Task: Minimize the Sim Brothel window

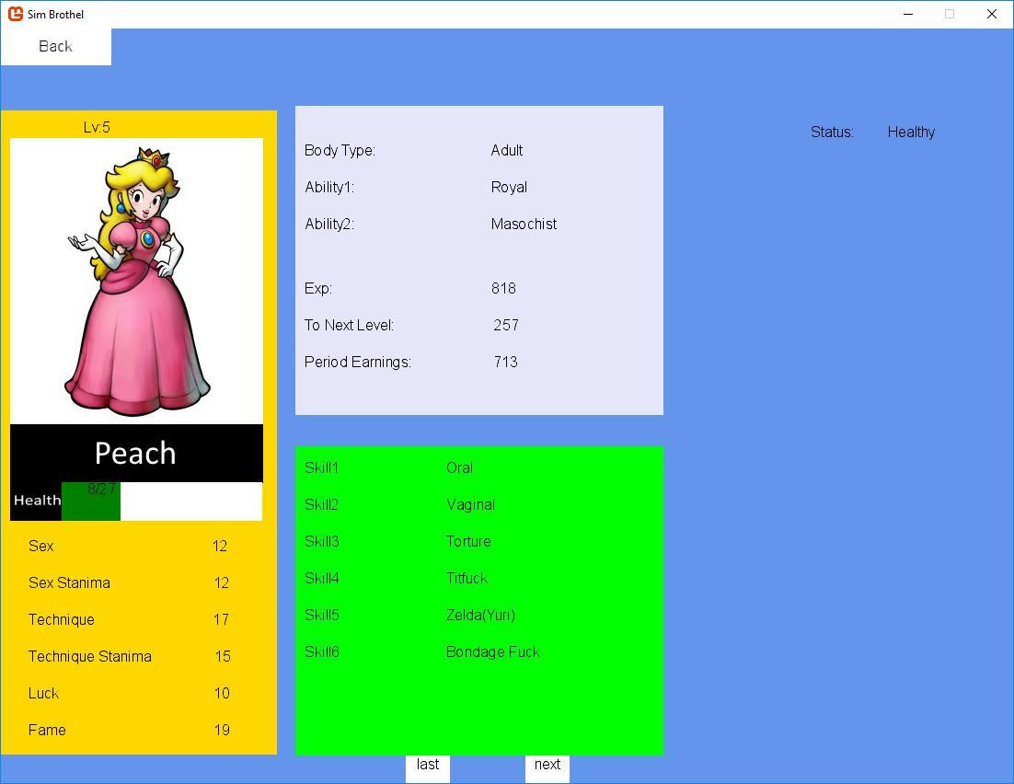Action: pos(908,14)
